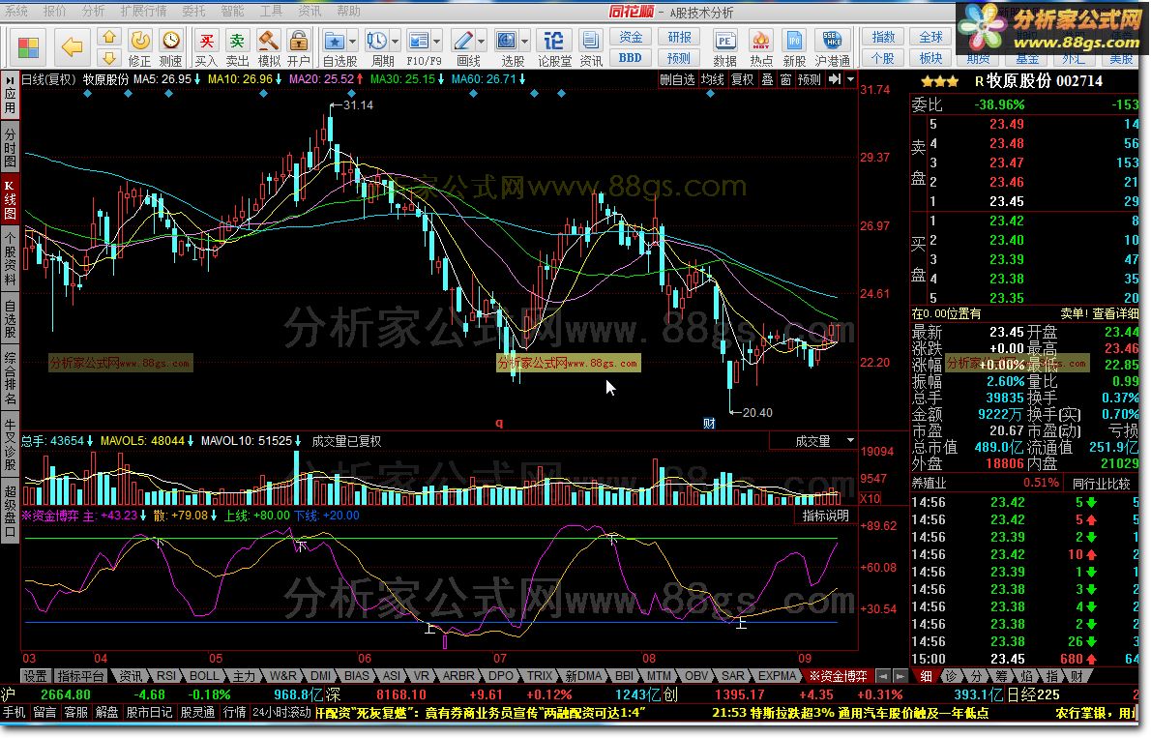
Task: Click the down arrow toolbar icon
Action: tap(108, 58)
